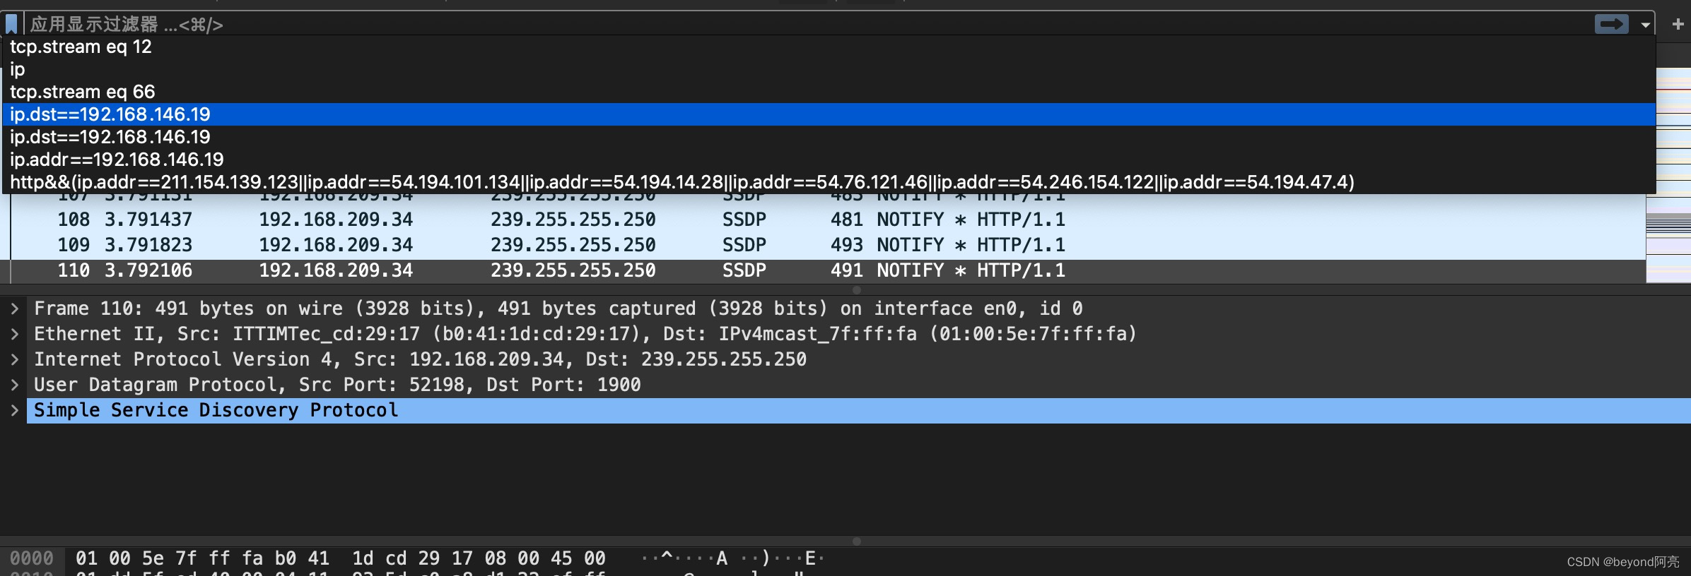The image size is (1691, 576).
Task: Expand User Datagram Protocol section
Action: (x=14, y=385)
